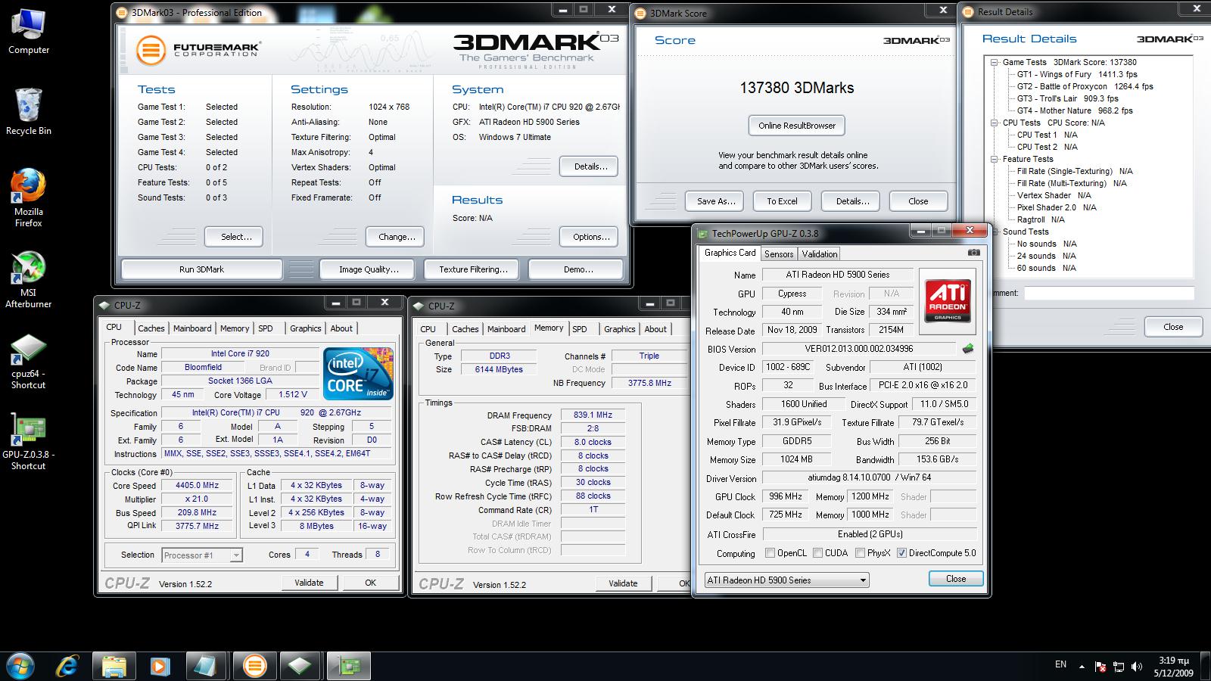Open the Recycle Bin

coord(28,110)
